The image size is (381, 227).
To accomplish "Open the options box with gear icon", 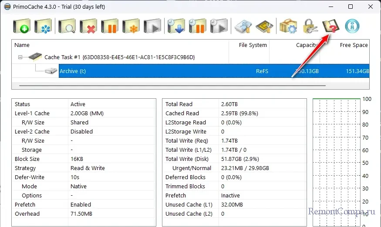I will pos(288,26).
